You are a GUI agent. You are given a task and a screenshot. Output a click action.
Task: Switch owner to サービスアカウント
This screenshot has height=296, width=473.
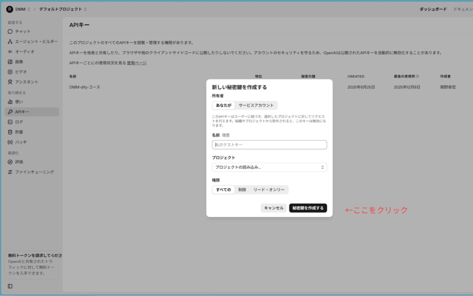click(x=256, y=105)
